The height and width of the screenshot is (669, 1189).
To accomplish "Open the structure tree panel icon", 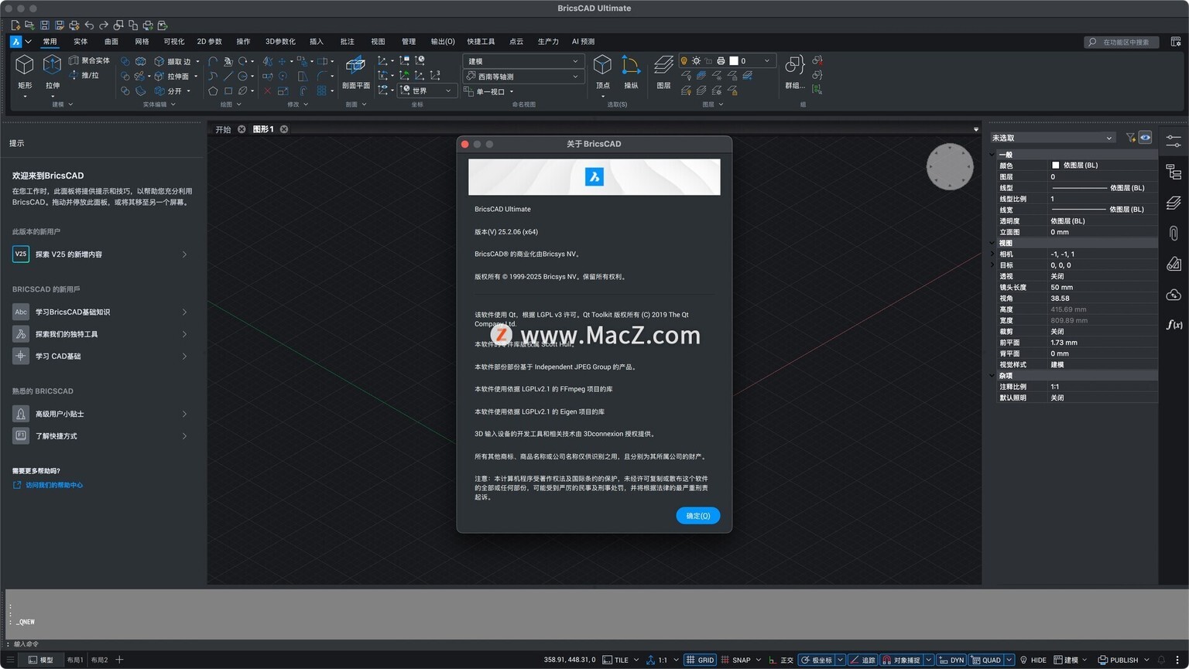I will pyautogui.click(x=1174, y=172).
